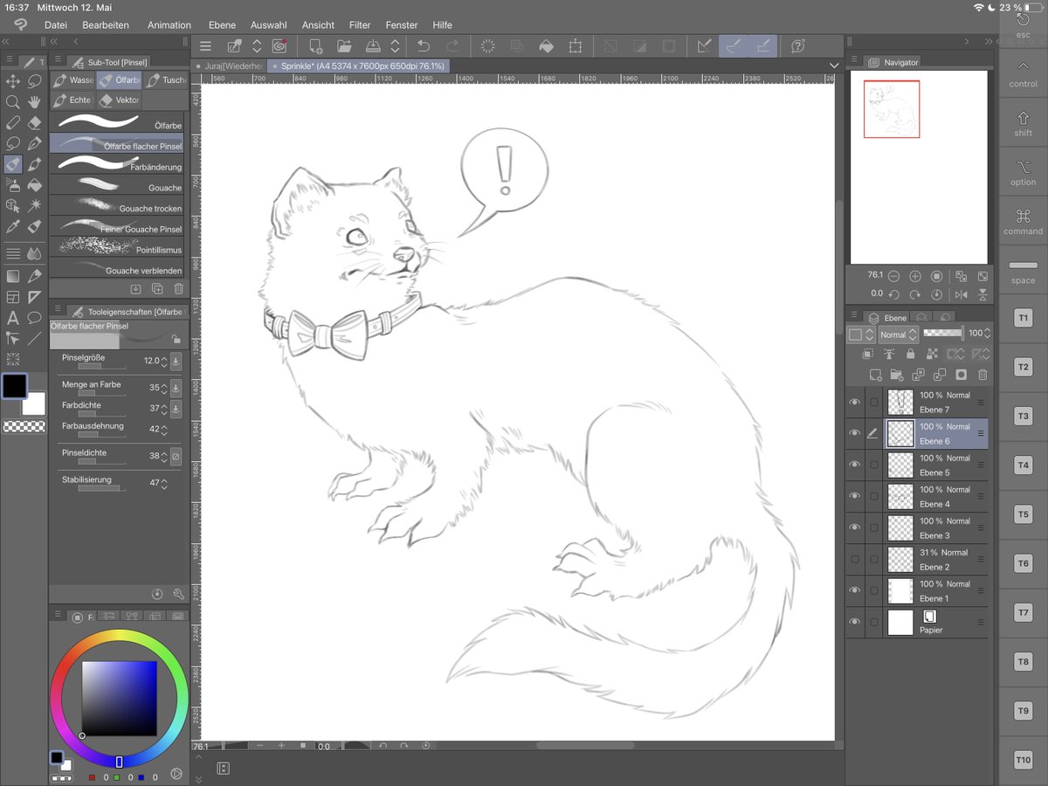This screenshot has width=1048, height=786.
Task: Open the layer blend mode Normal dropdown
Action: click(x=897, y=334)
